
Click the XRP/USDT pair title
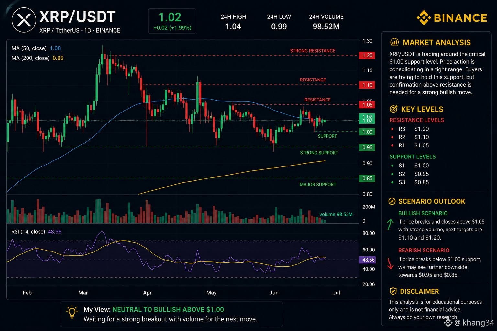click(x=77, y=17)
